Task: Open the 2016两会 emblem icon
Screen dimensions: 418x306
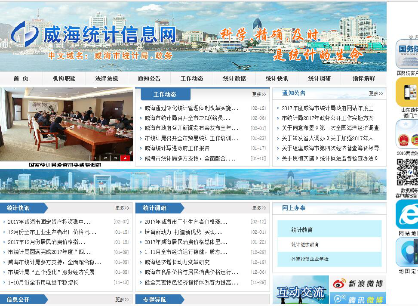Action: pyautogui.click(x=406, y=134)
